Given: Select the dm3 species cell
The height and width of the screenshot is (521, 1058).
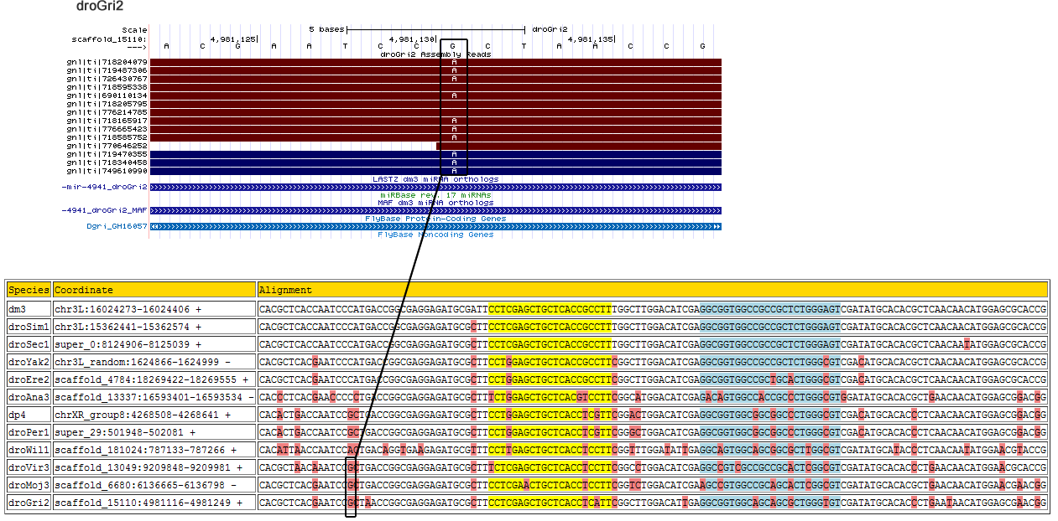Looking at the screenshot, I should pyautogui.click(x=29, y=309).
